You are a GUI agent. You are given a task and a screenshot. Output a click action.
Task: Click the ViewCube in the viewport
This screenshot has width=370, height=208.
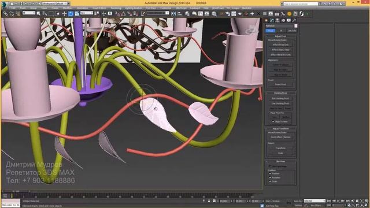(x=252, y=30)
